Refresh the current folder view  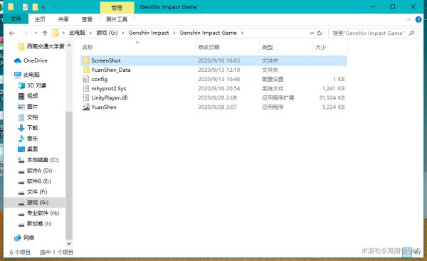click(320, 33)
